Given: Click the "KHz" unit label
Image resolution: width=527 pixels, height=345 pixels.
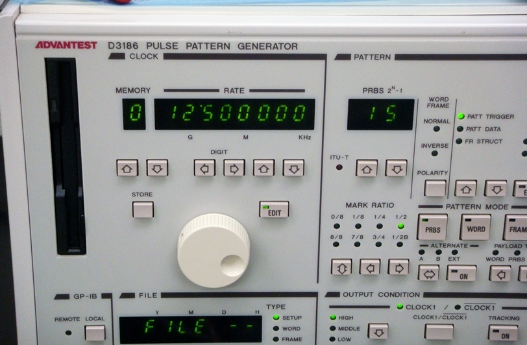Looking at the screenshot, I should 304,137.
